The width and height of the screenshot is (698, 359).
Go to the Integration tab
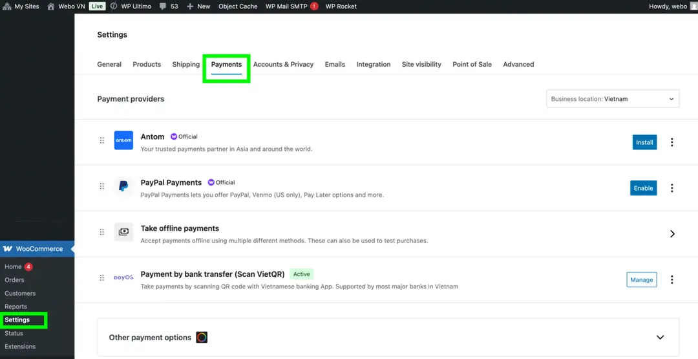[374, 64]
